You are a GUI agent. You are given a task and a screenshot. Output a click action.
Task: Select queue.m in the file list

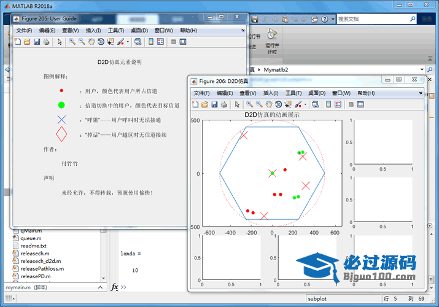point(31,238)
